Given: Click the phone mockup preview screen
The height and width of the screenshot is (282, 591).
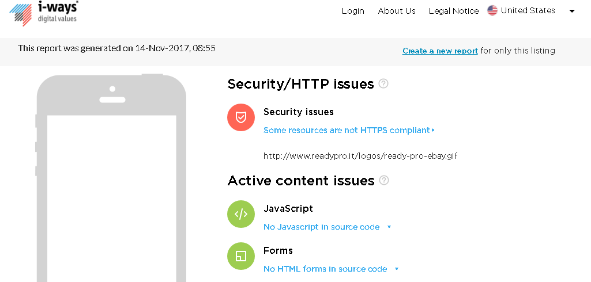Looking at the screenshot, I should (112, 196).
